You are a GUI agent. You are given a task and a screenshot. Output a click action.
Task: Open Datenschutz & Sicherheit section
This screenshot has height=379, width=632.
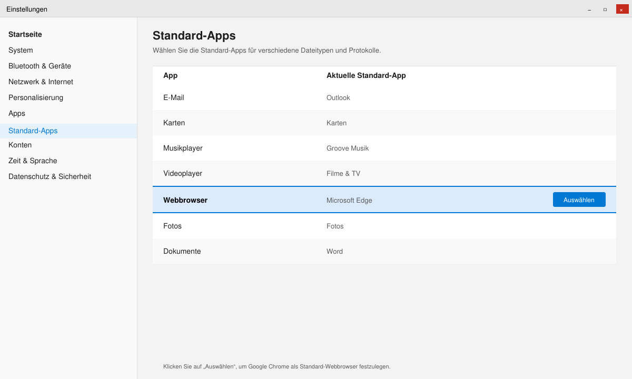(50, 176)
